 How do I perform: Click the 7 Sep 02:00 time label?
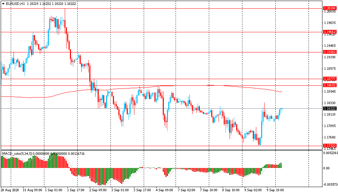(186, 190)
